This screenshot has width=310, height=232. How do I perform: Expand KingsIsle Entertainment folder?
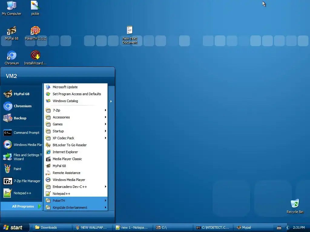[x=76, y=208]
